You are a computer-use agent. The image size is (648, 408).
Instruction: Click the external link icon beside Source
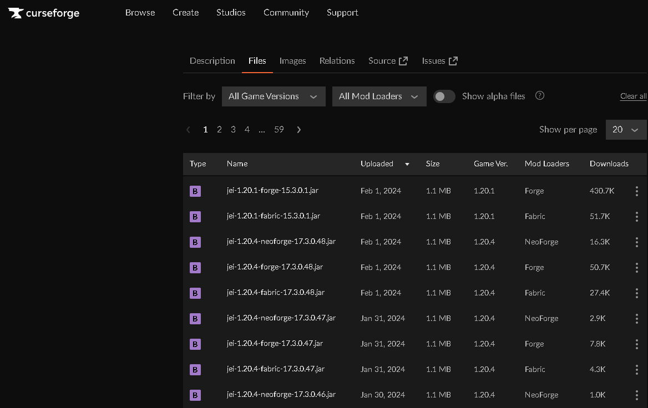(404, 60)
